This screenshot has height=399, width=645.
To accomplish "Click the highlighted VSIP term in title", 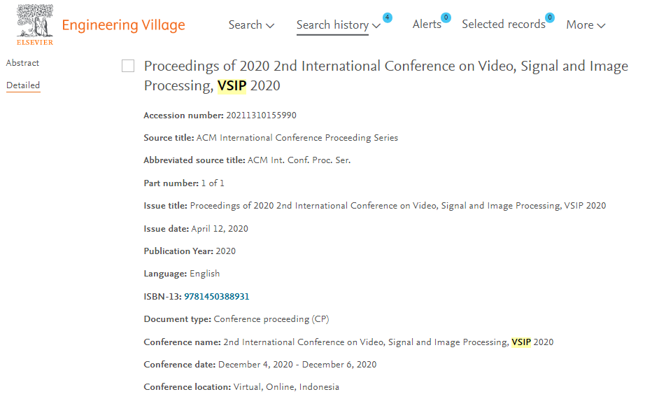I will click(x=232, y=85).
